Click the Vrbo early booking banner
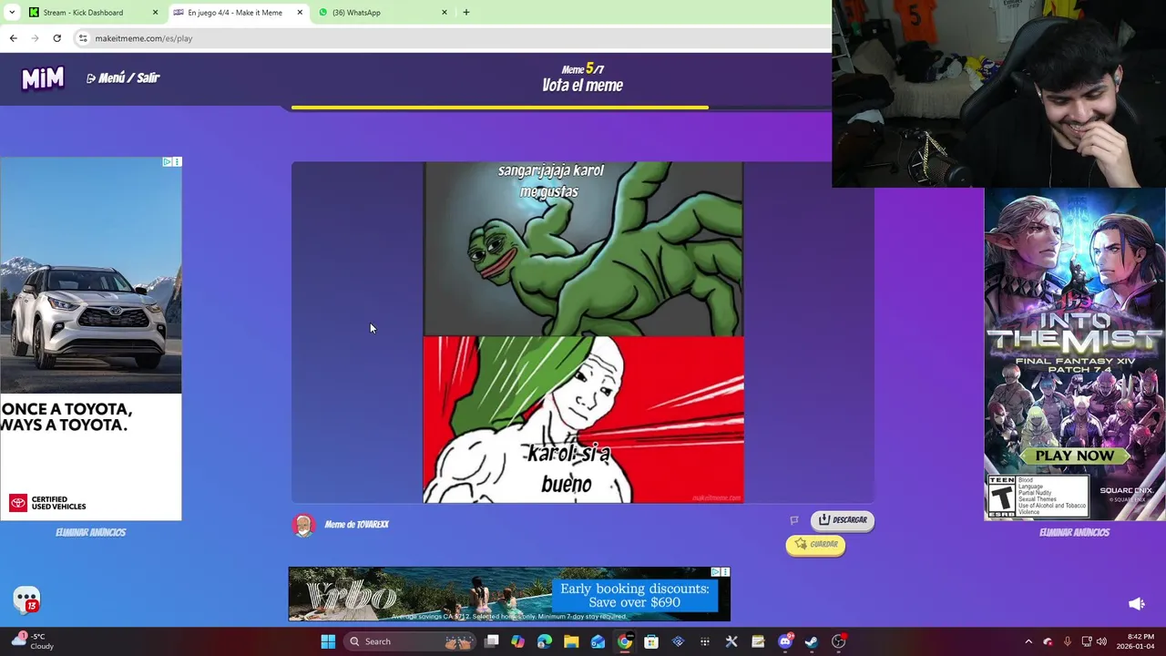 pos(509,594)
